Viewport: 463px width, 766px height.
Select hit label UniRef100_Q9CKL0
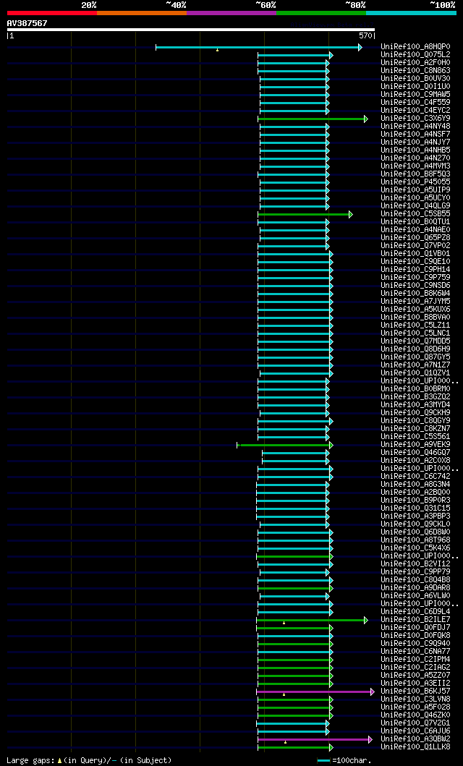click(x=416, y=524)
